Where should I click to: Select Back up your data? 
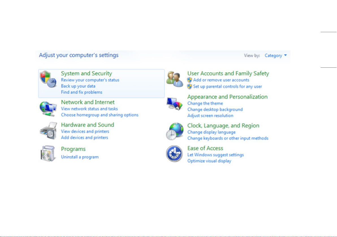(78, 86)
